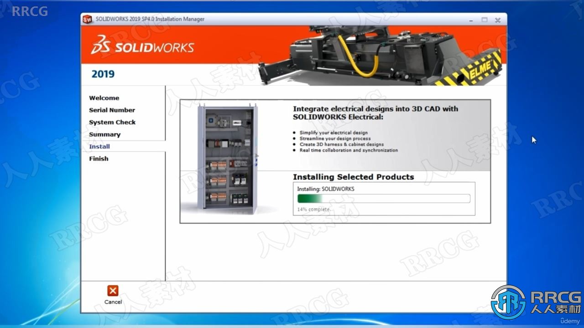The width and height of the screenshot is (584, 328).
Task: Maximize the Installation Manager window
Action: click(x=485, y=20)
